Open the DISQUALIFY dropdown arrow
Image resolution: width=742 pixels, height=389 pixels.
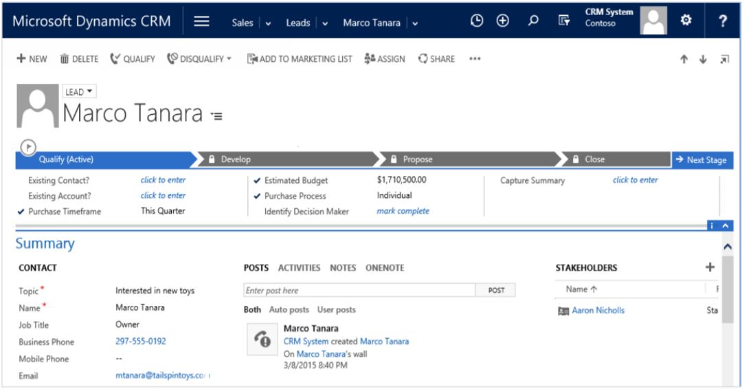pyautogui.click(x=229, y=58)
